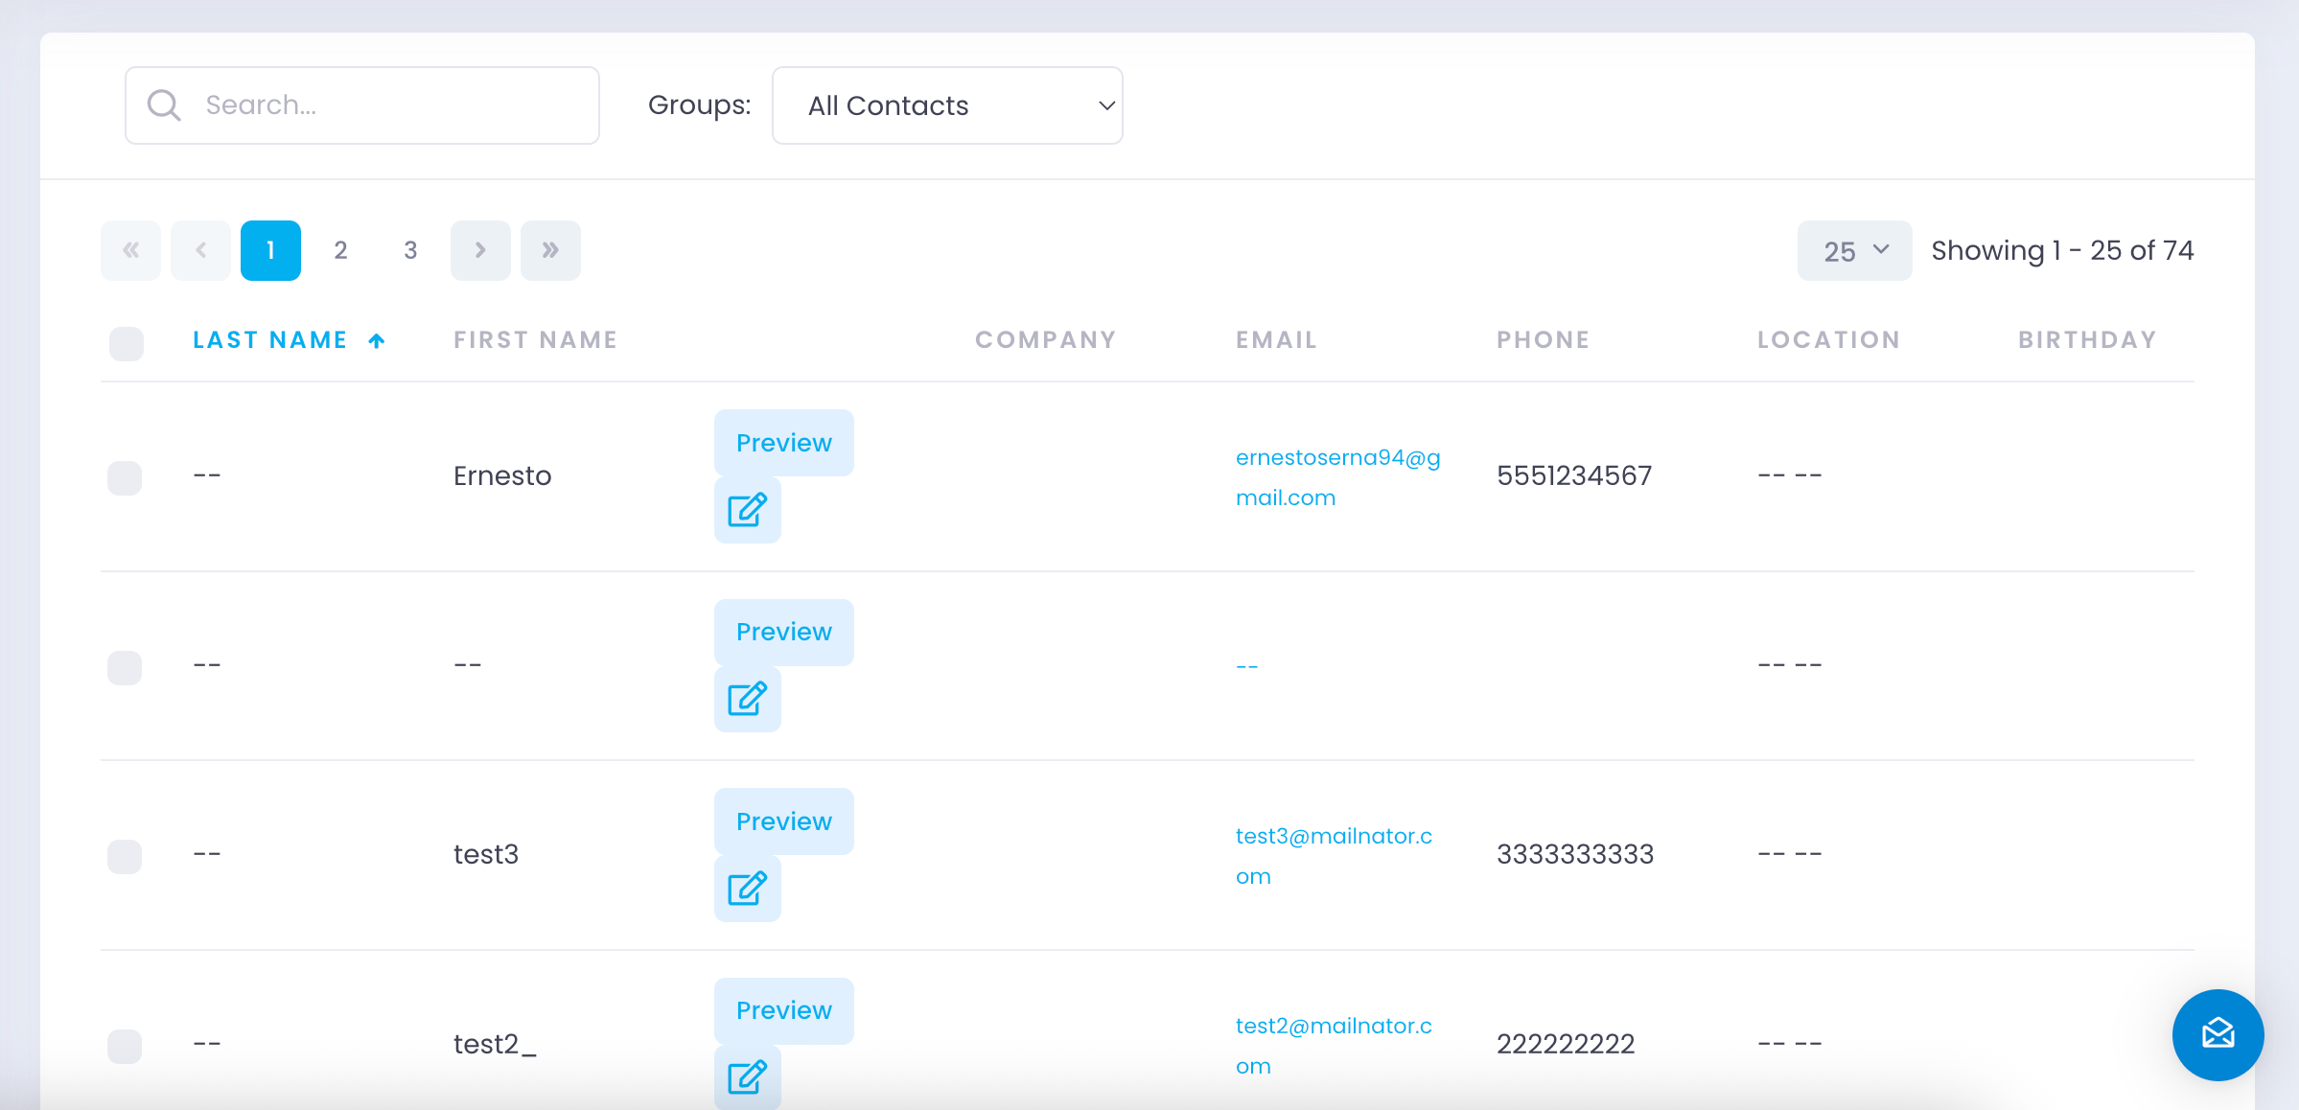Image resolution: width=2299 pixels, height=1110 pixels.
Task: Click the edit icon for Ernesto's contact
Action: click(x=747, y=510)
